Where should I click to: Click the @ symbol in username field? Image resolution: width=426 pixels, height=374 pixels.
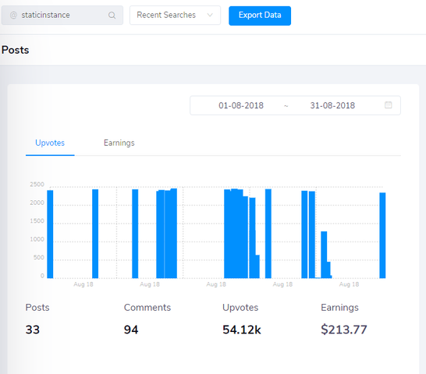point(13,16)
